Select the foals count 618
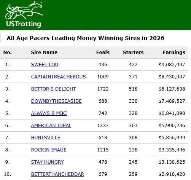 (x=103, y=138)
